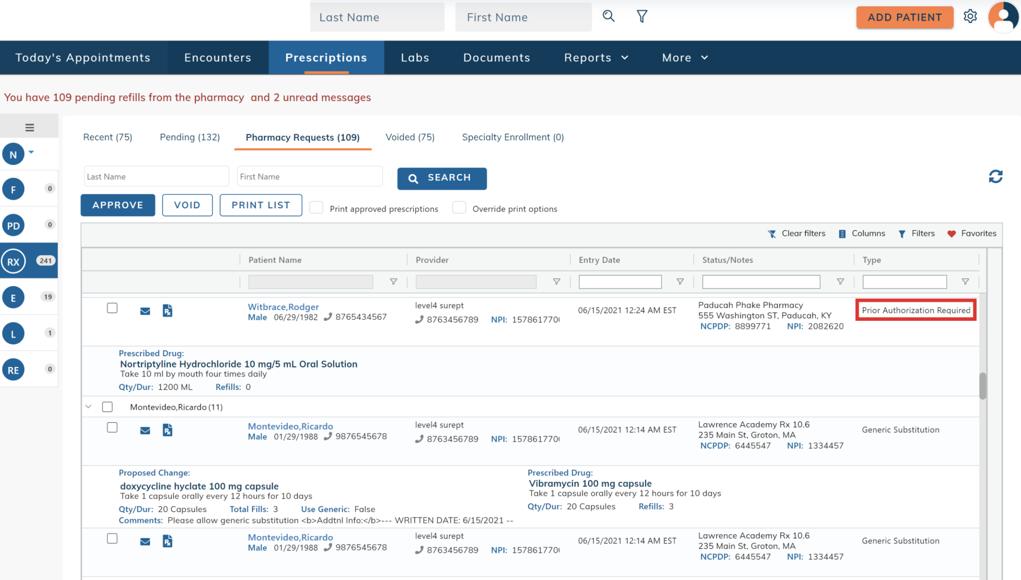Open settings gear icon

click(x=970, y=17)
